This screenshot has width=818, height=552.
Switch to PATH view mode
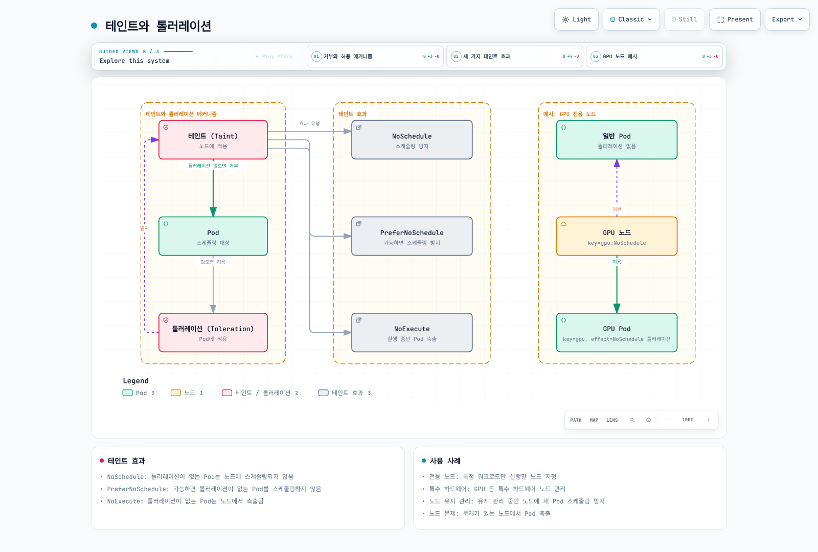click(x=576, y=420)
